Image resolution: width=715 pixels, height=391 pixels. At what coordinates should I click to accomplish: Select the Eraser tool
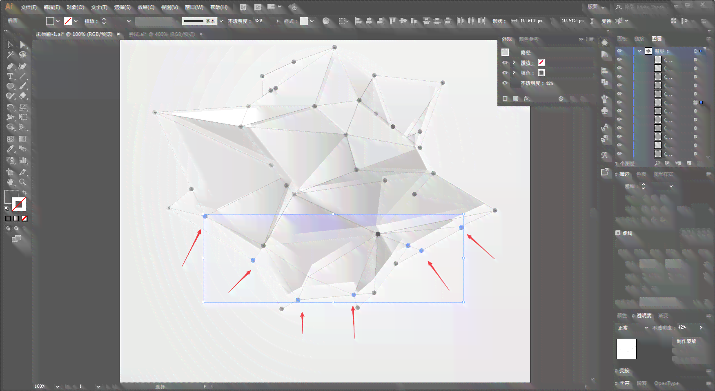click(x=23, y=96)
